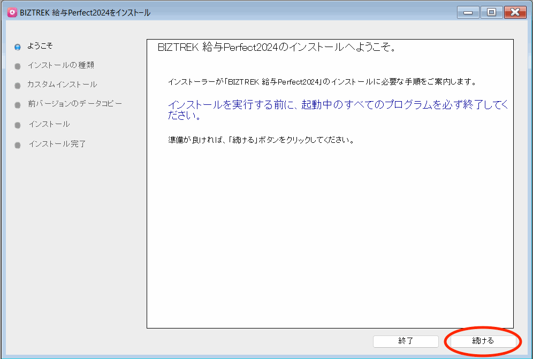Click the gray bullet beside インストールの種類

(x=18, y=66)
